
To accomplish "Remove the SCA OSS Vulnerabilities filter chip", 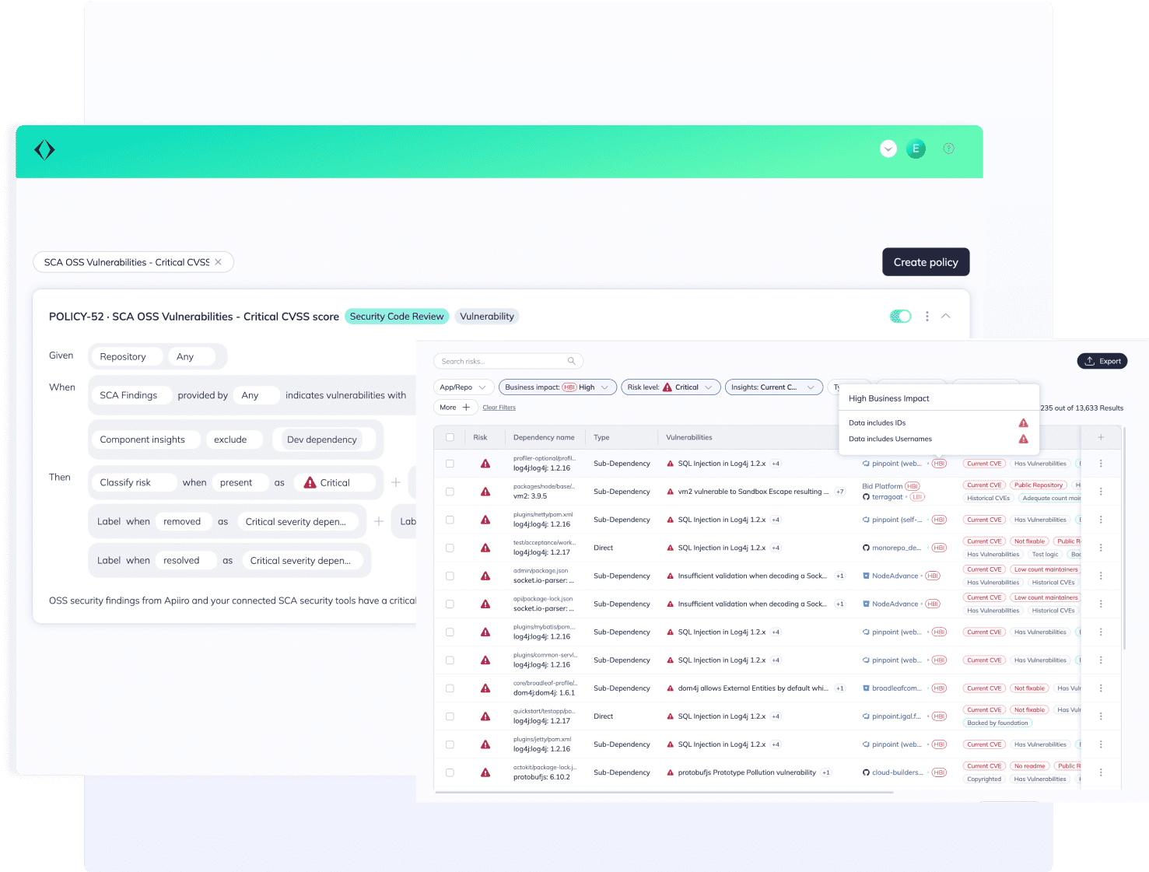I will [x=219, y=262].
